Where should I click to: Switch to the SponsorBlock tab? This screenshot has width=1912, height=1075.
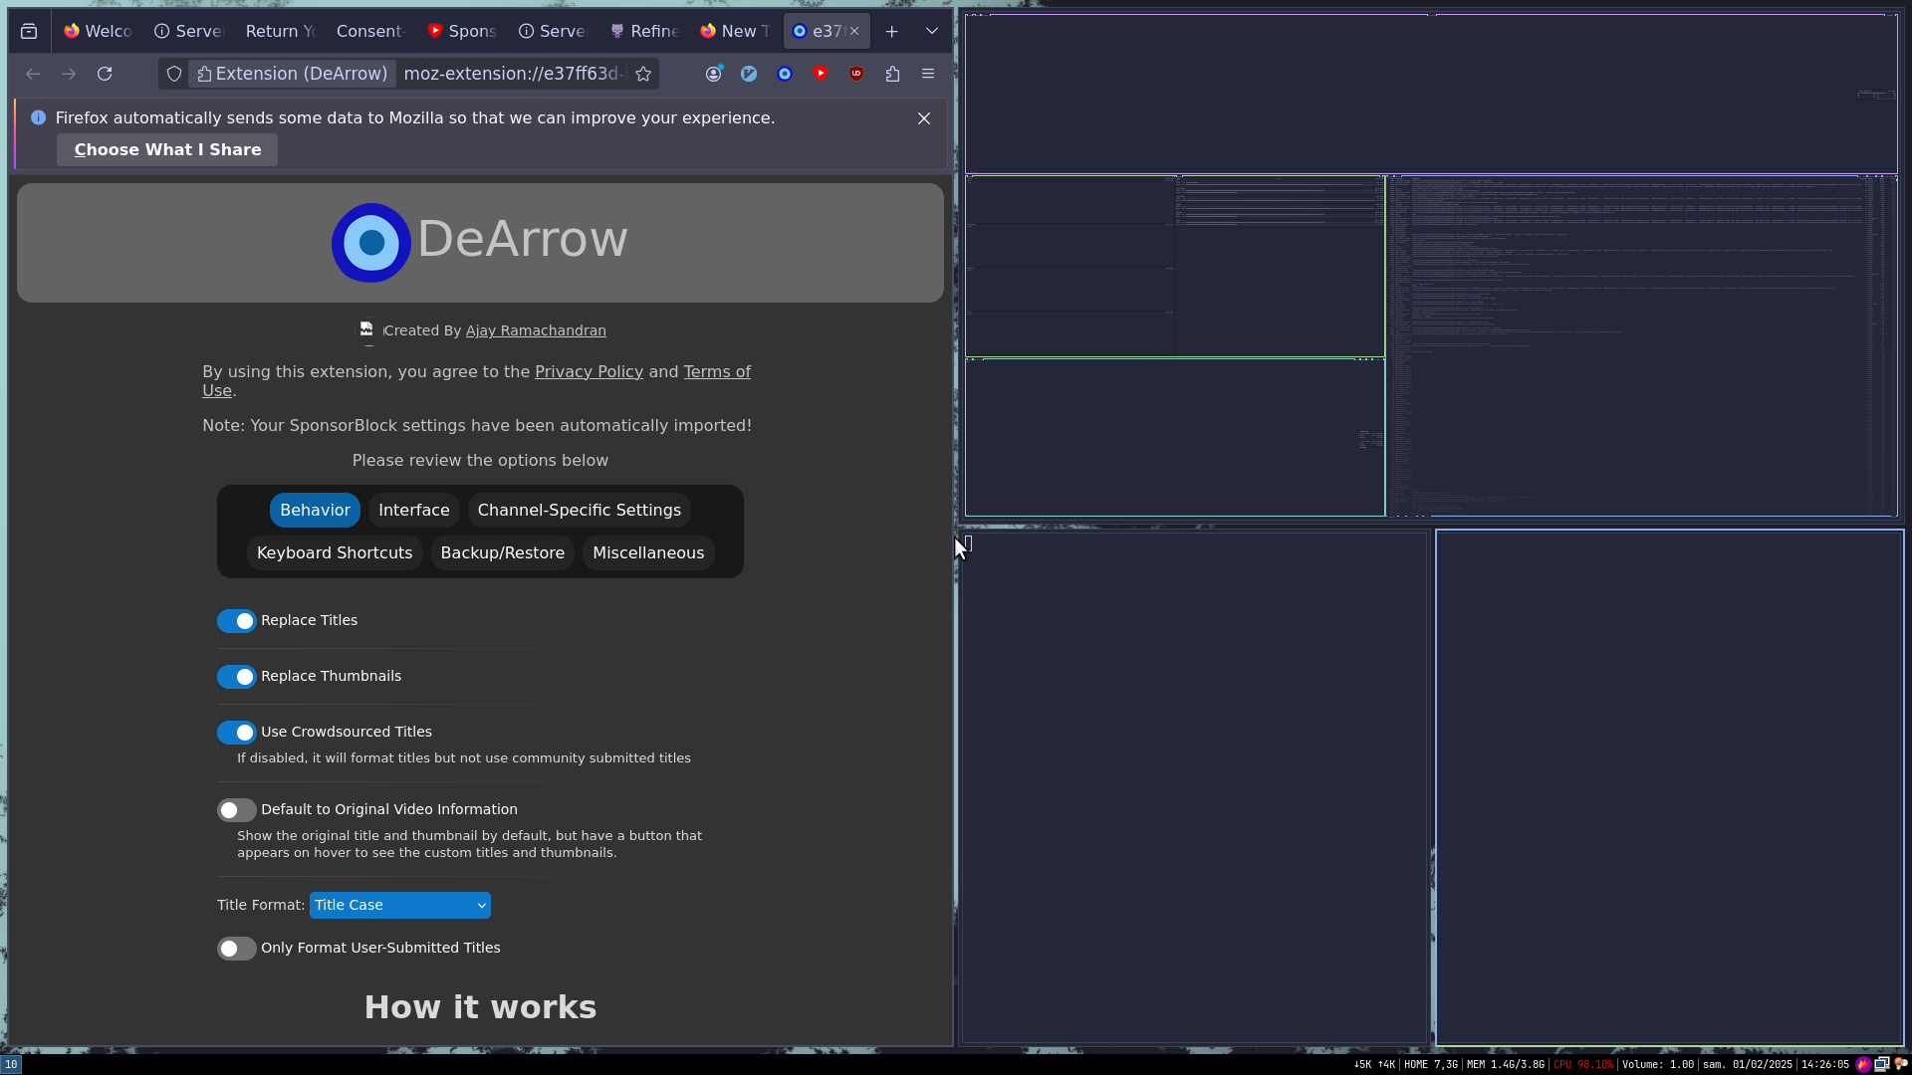click(462, 31)
